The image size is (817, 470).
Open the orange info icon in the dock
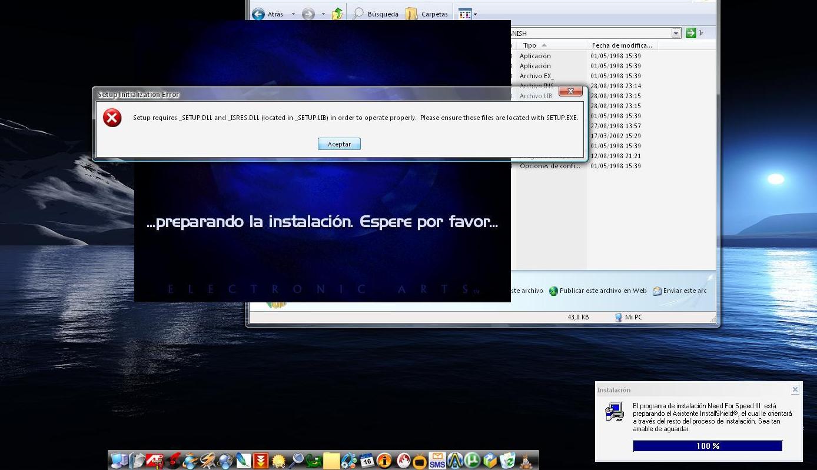click(x=384, y=461)
